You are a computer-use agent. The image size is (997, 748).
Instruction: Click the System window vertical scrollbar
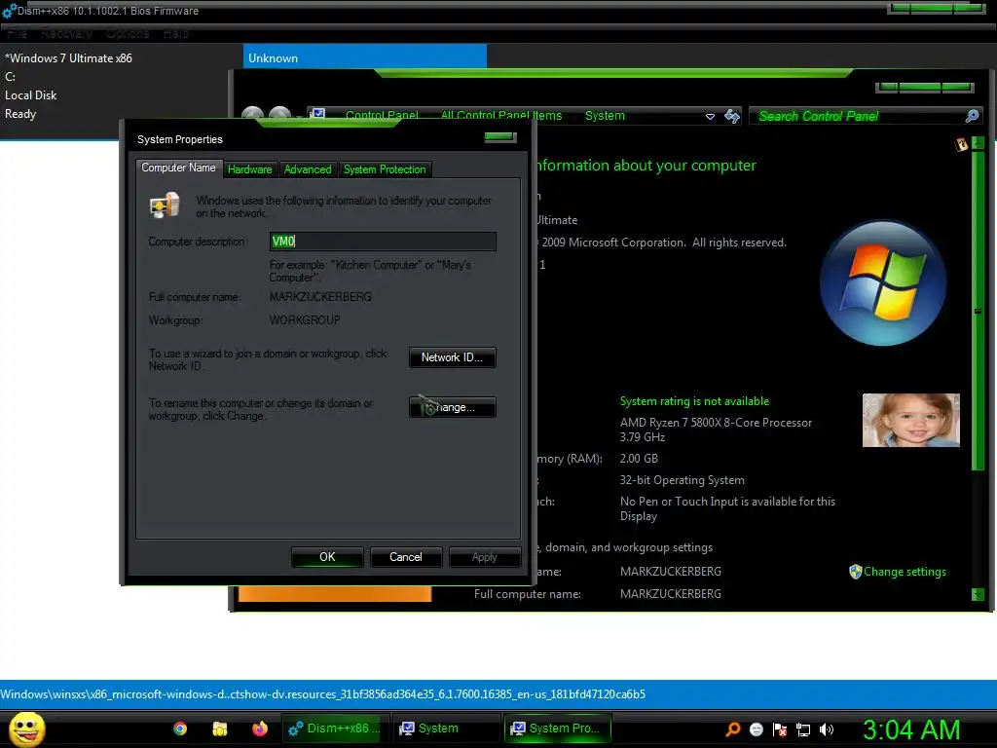click(978, 311)
